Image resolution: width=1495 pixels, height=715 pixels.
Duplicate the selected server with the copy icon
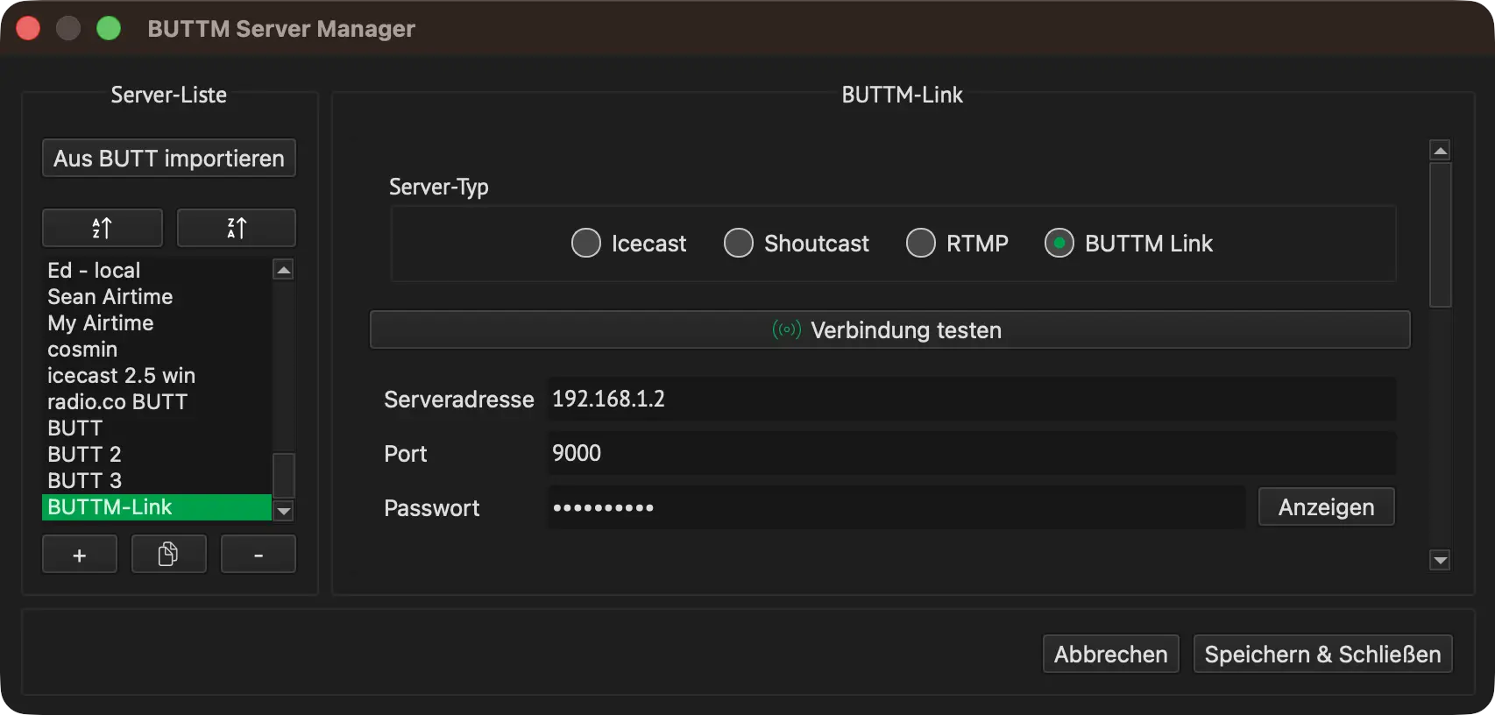(169, 555)
